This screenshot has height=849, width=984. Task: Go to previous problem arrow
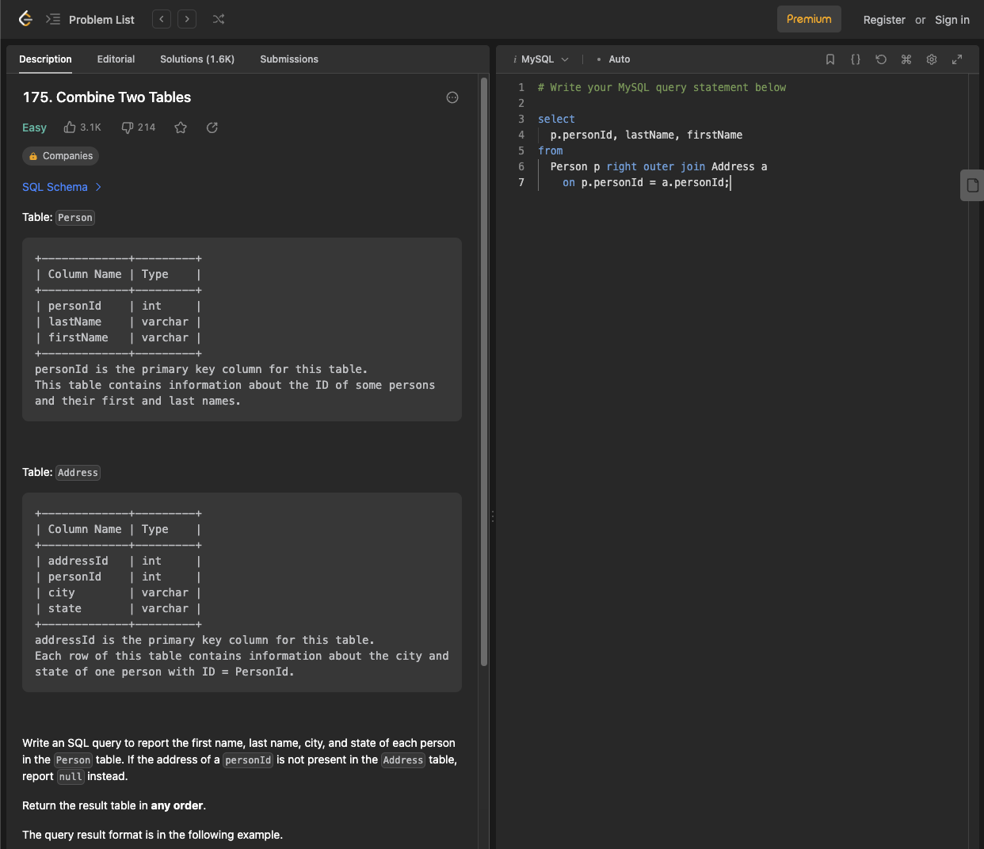pyautogui.click(x=162, y=19)
